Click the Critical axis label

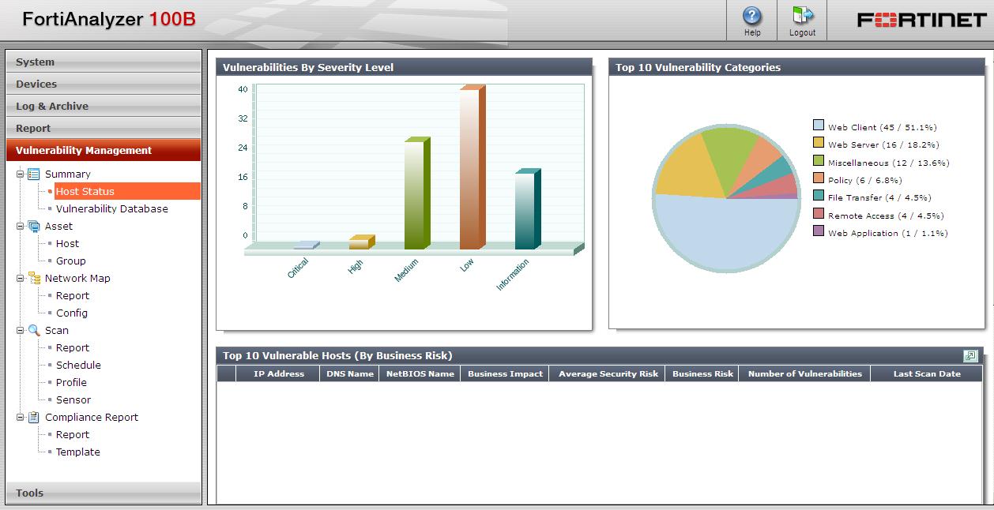click(298, 268)
